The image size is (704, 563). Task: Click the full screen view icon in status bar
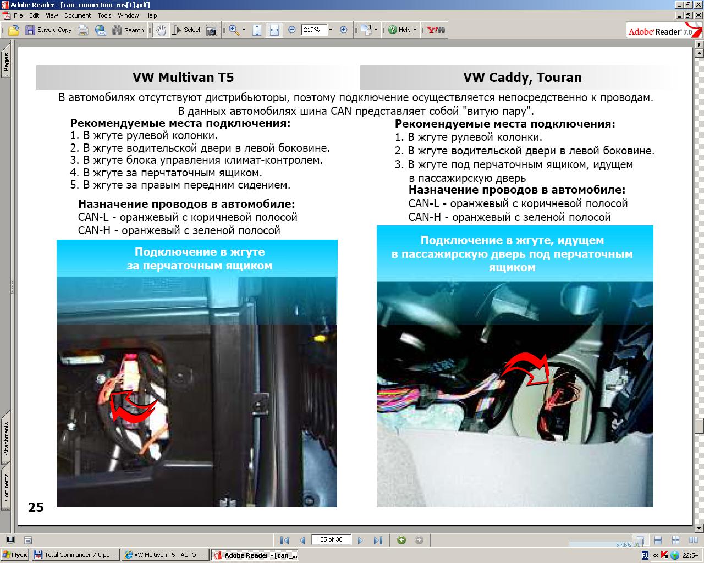coord(10,540)
